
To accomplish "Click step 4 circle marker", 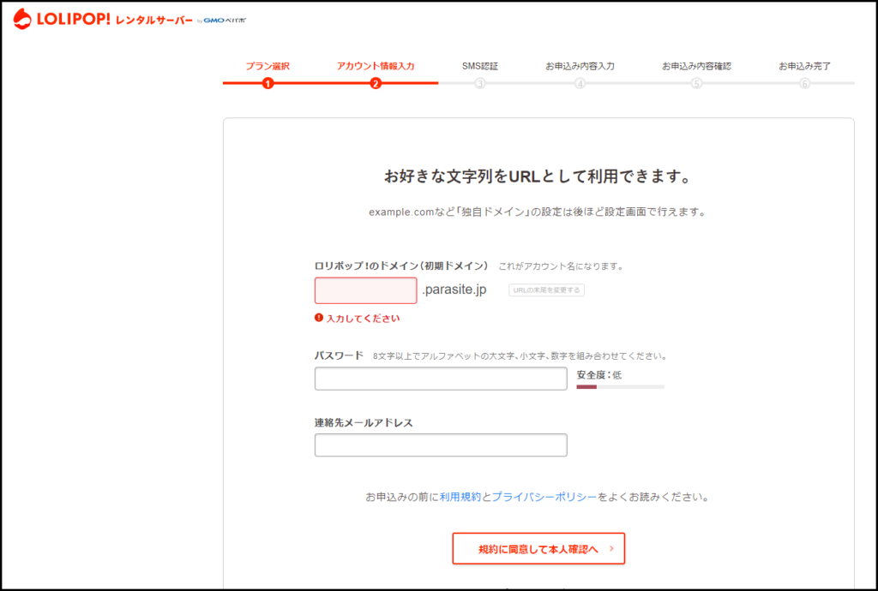I will coord(580,83).
